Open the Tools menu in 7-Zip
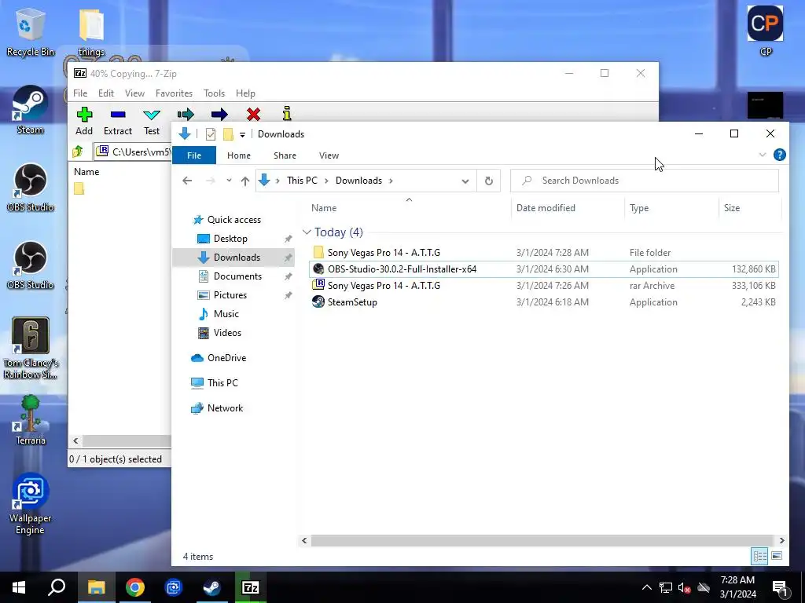Image resolution: width=805 pixels, height=603 pixels. click(x=214, y=93)
